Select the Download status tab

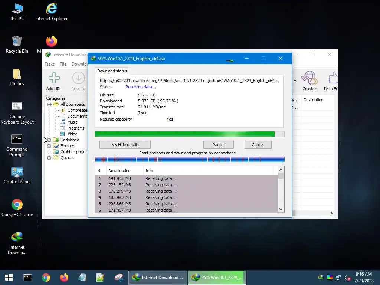tap(112, 71)
